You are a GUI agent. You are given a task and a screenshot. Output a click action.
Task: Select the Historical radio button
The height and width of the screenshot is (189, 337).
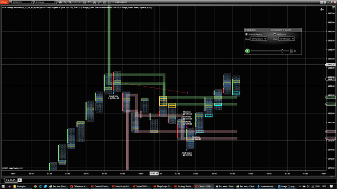coord(274,34)
